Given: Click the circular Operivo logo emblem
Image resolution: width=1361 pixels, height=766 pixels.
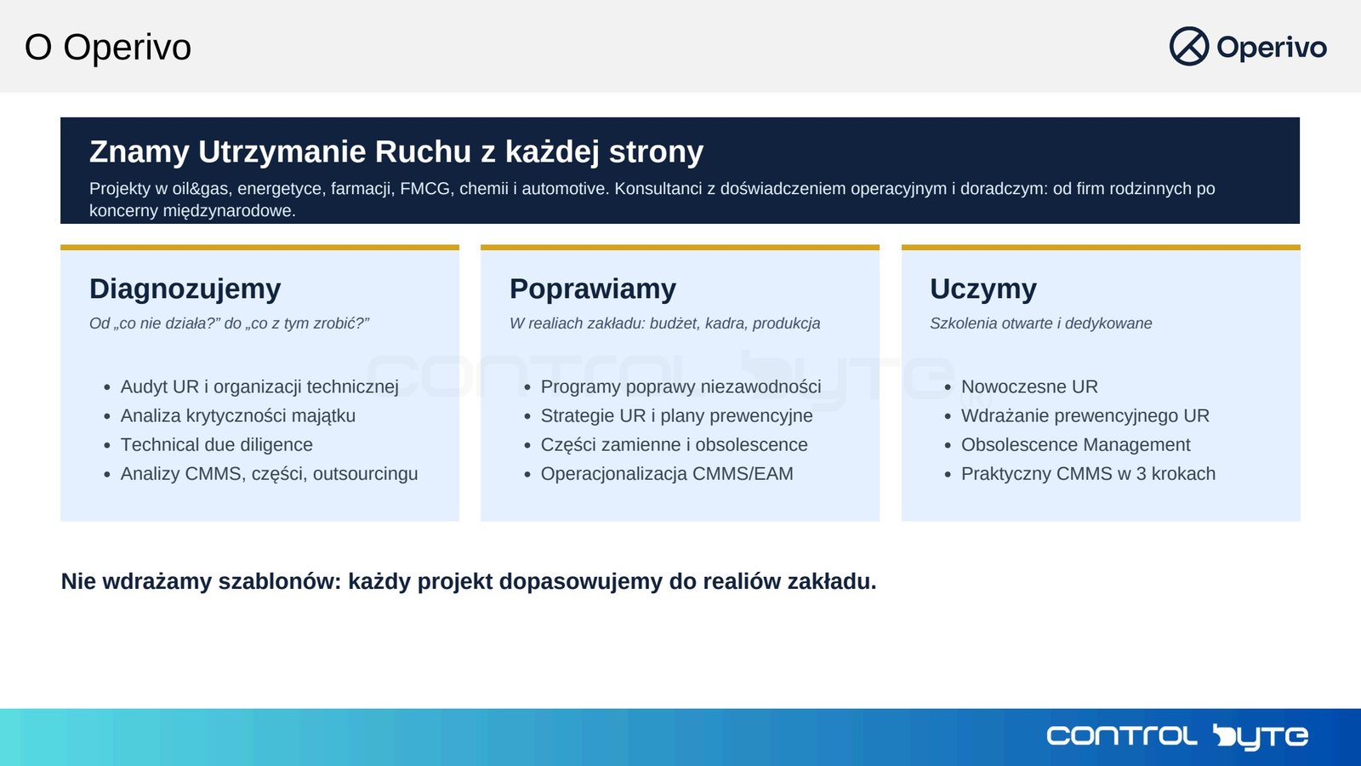Looking at the screenshot, I should [x=1189, y=46].
